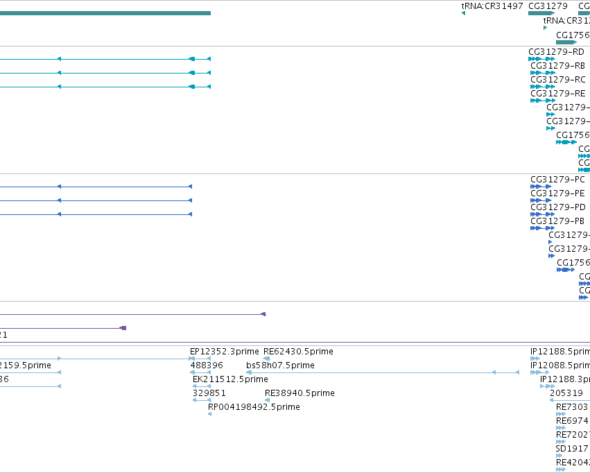Select the teal CG31279 gene bar
This screenshot has width=590, height=473.
coord(541,13)
